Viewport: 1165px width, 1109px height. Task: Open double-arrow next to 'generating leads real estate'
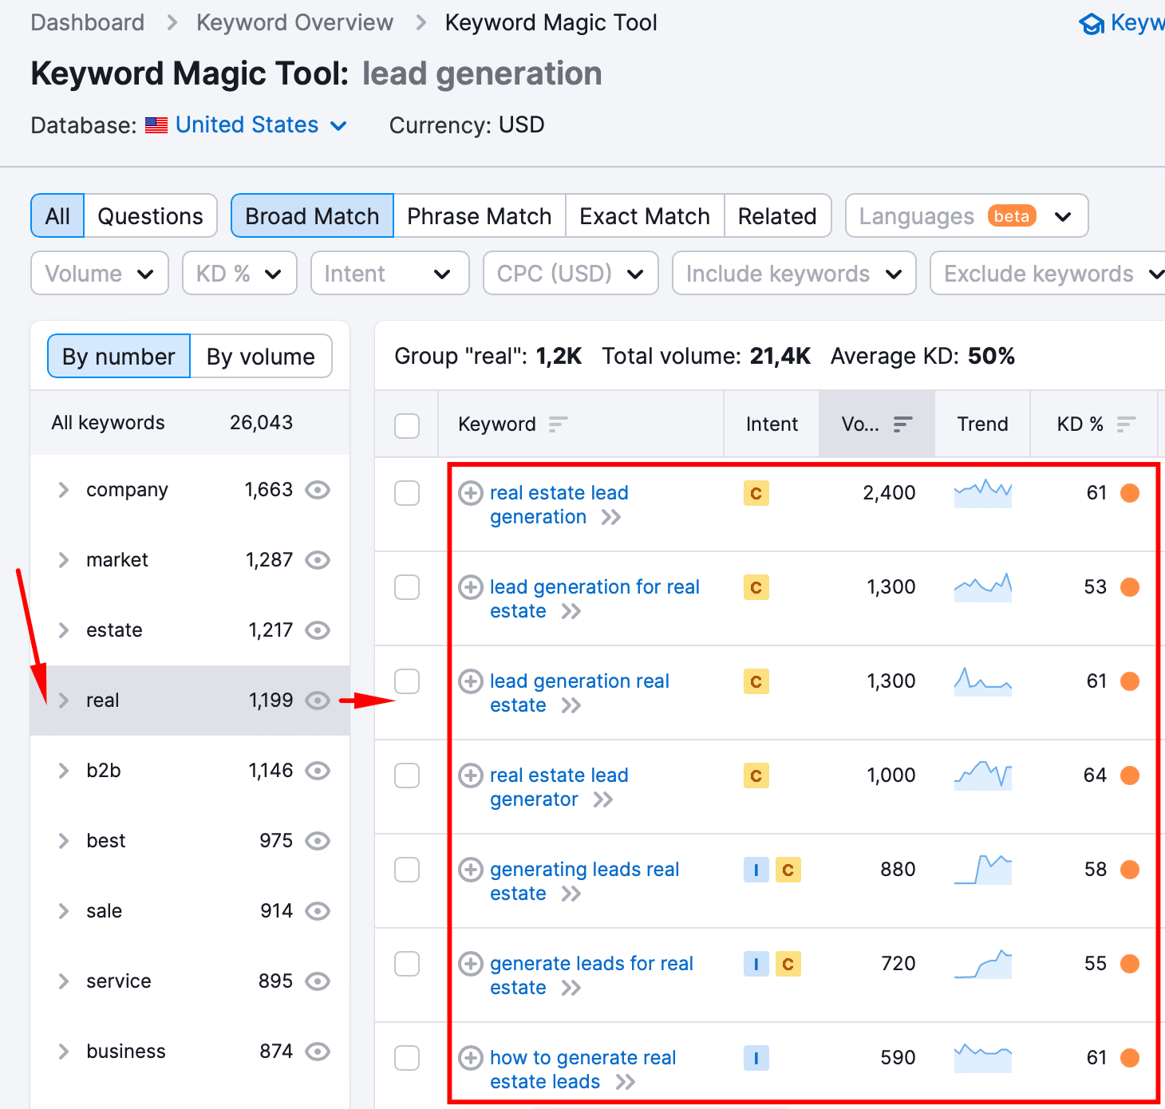click(x=571, y=894)
